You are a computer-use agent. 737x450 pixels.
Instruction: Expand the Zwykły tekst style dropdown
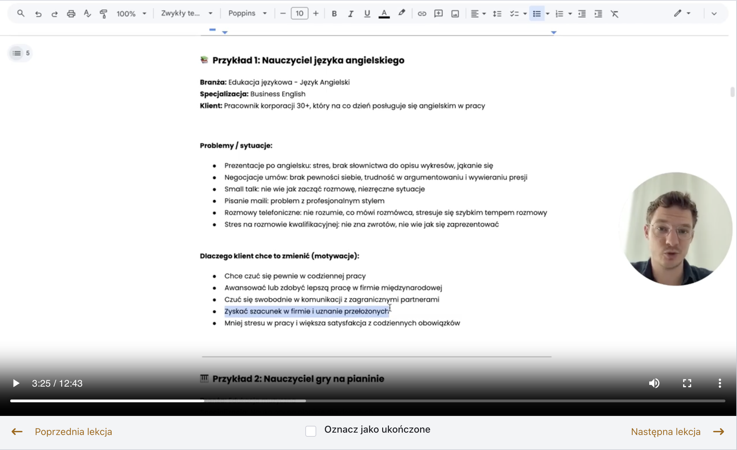[187, 13]
